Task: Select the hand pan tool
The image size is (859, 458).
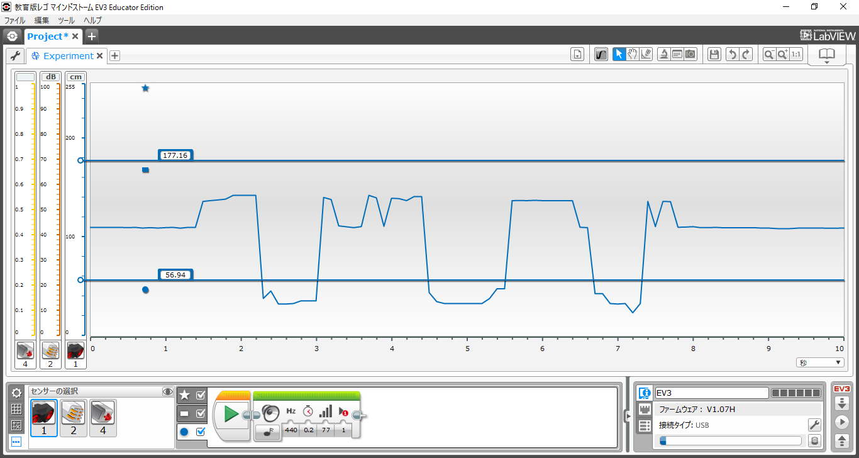Action: coord(633,55)
